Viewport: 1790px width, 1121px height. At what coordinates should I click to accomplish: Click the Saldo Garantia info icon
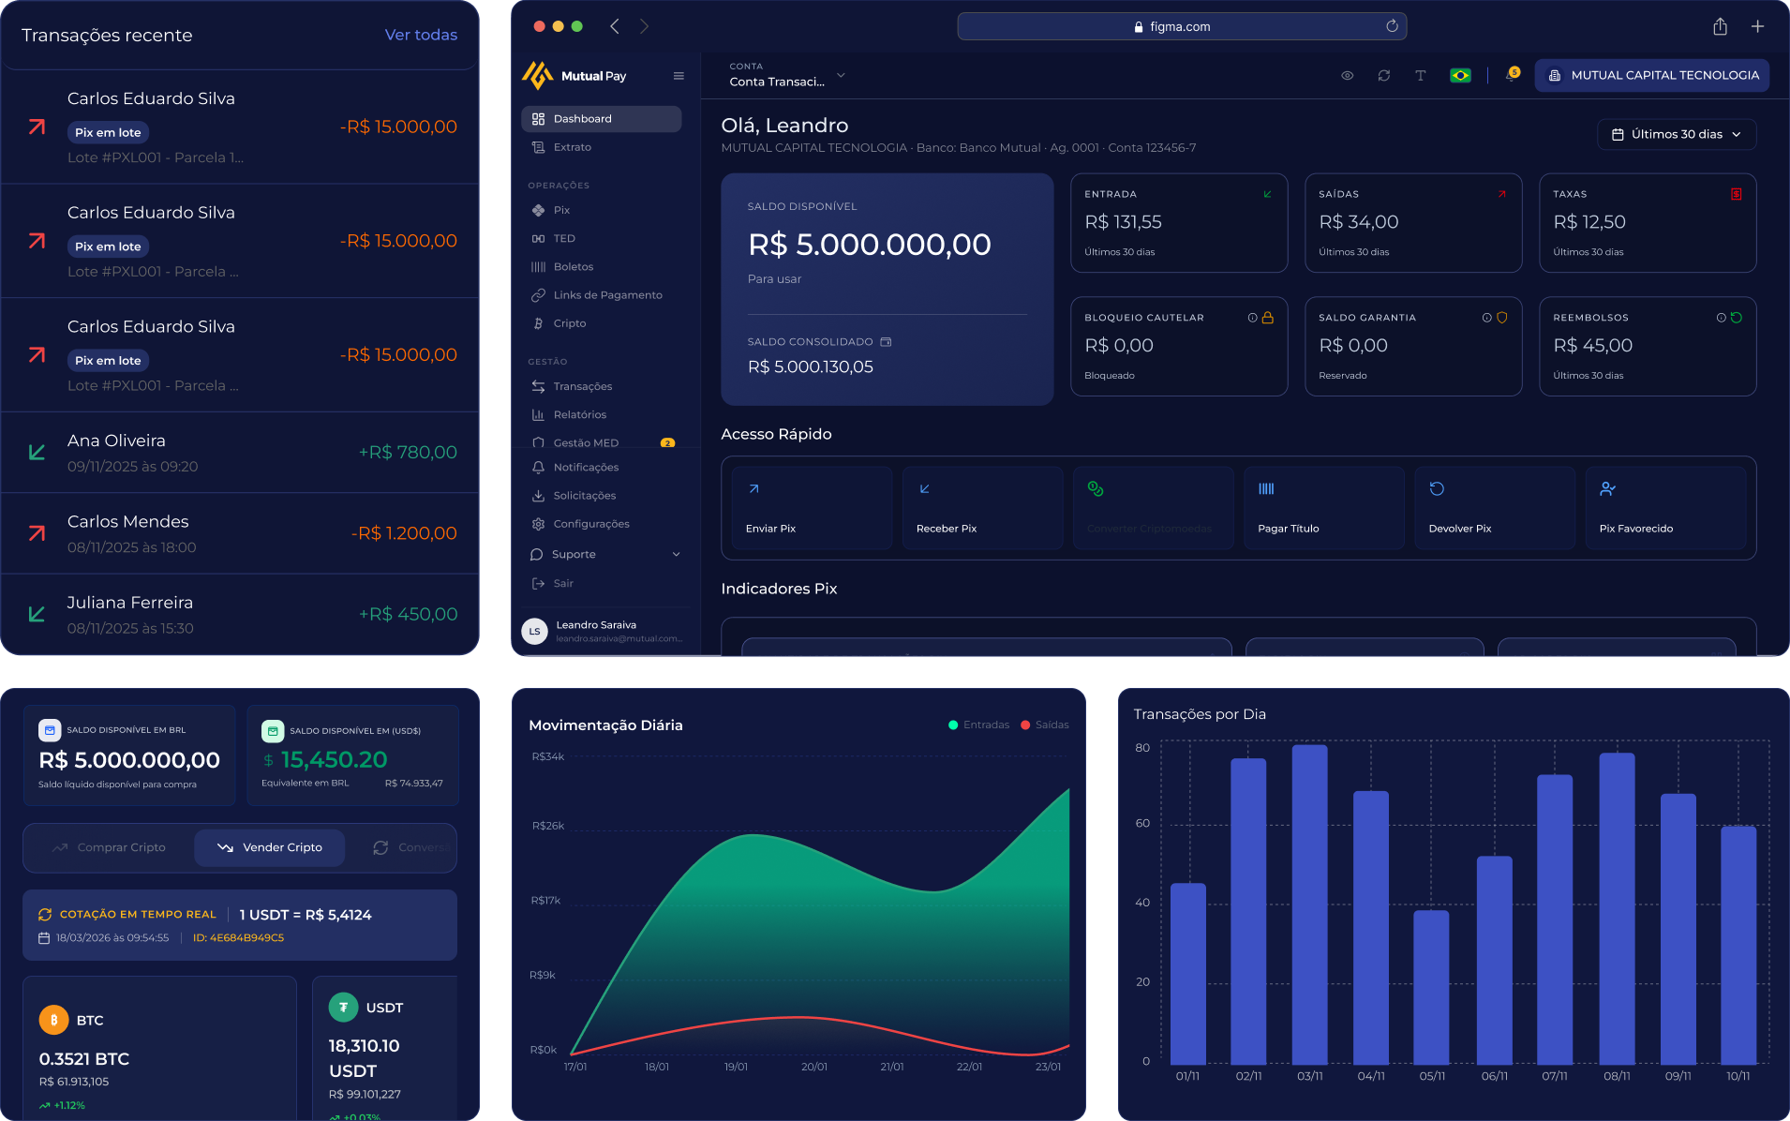click(1486, 318)
